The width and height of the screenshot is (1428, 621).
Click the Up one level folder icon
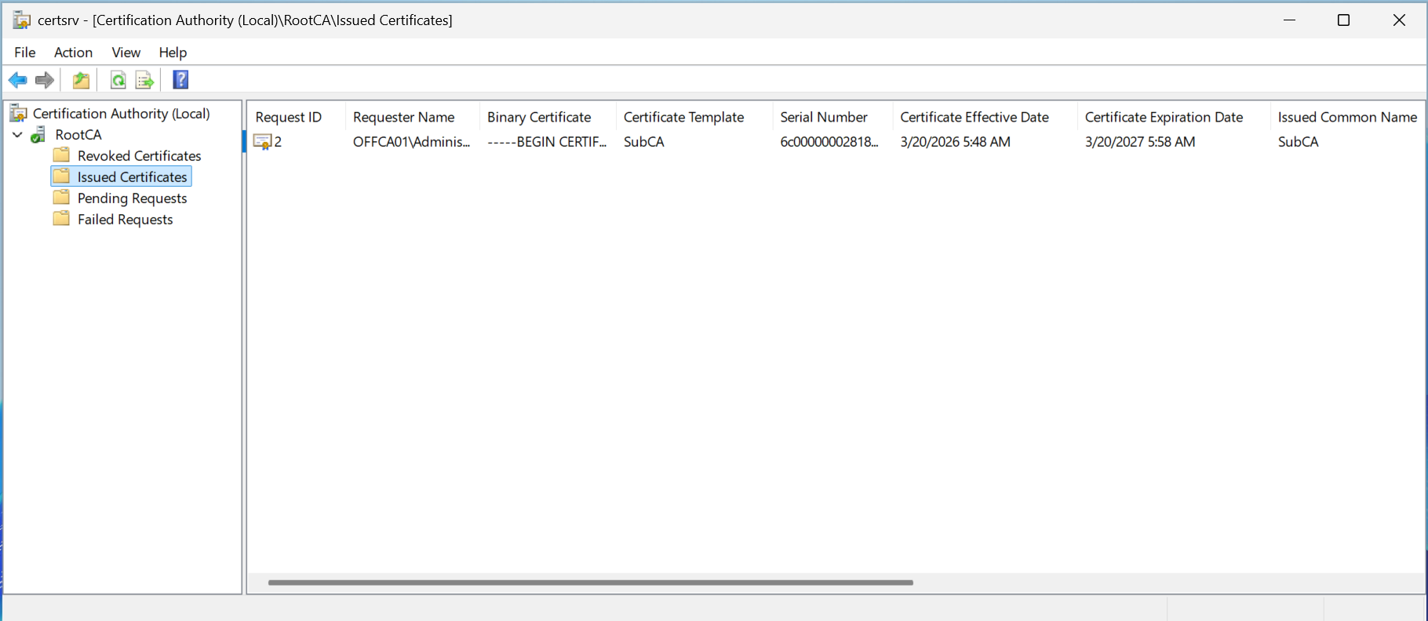(x=81, y=80)
